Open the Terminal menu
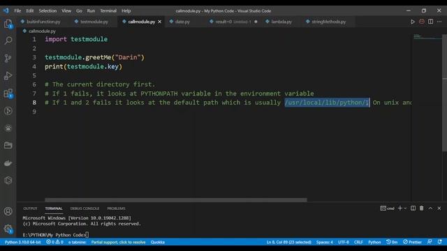The height and width of the screenshot is (251, 447). (108, 11)
